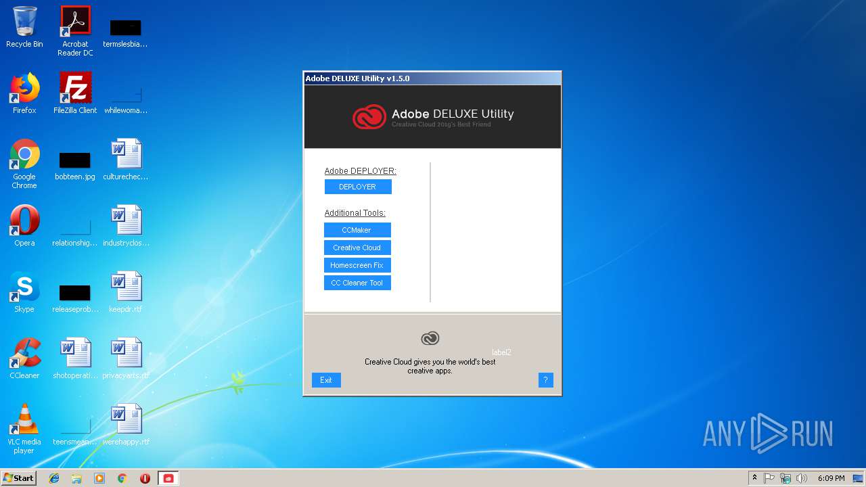Select the Firefox desktop shortcut
Image resolution: width=866 pixels, height=487 pixels.
click(x=24, y=93)
